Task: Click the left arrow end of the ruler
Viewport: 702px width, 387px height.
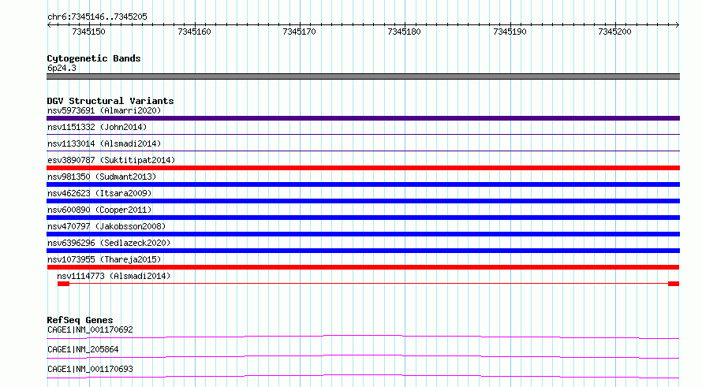Action: [x=49, y=24]
